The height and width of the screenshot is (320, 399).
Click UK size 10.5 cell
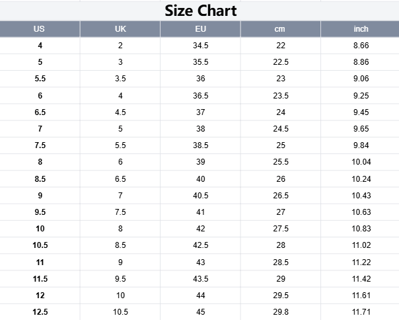pos(120,311)
